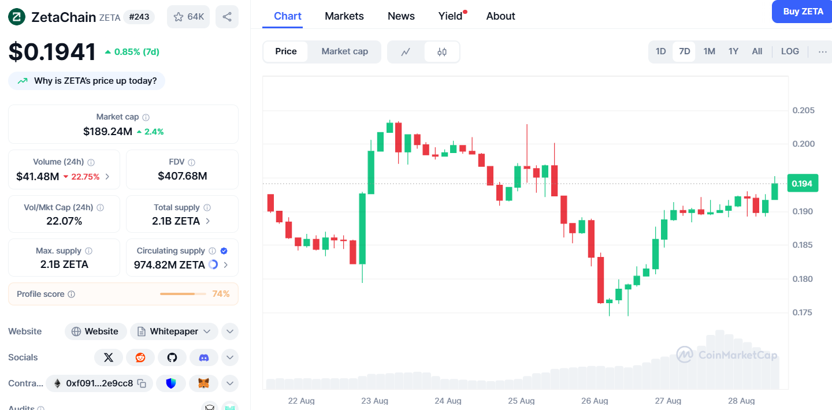Open the News tab
Image resolution: width=832 pixels, height=410 pixels.
401,16
